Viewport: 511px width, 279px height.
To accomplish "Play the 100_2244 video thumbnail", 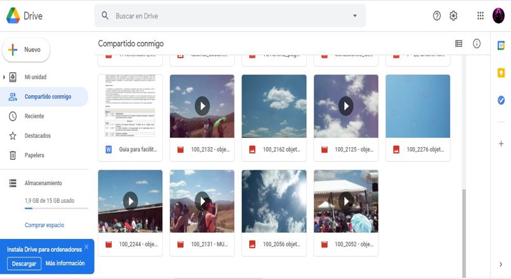I will (x=131, y=201).
